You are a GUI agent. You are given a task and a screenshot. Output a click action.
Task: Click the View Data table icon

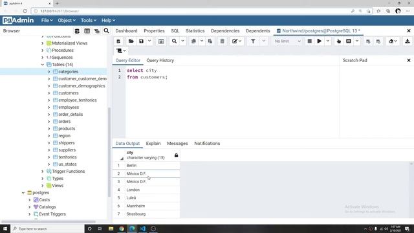87,31
